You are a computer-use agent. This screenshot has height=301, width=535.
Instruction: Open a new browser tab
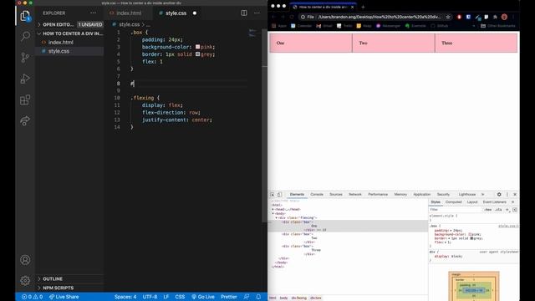[x=363, y=7]
